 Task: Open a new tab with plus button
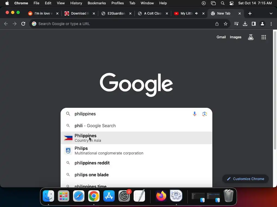250,13
